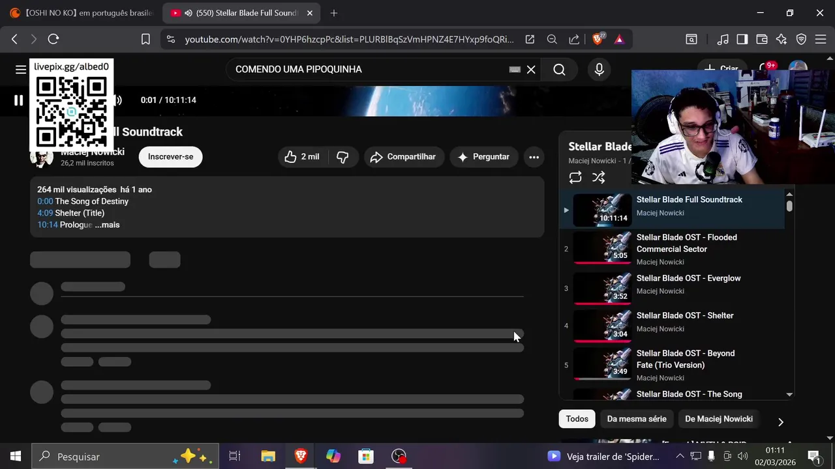Close the Stellar Blade browser tab
The width and height of the screenshot is (835, 469).
[310, 13]
